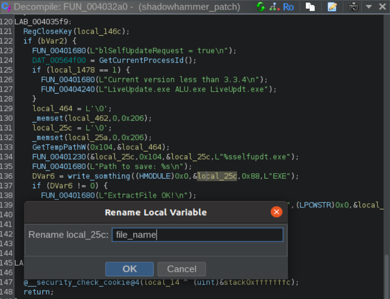This screenshot has height=299, width=390.
Task: Select DAT_00564f00 global variable
Action: [x=59, y=60]
